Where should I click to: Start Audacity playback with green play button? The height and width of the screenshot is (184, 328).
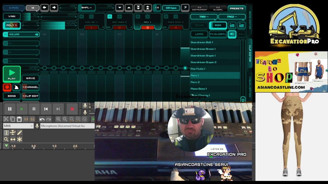point(22,109)
